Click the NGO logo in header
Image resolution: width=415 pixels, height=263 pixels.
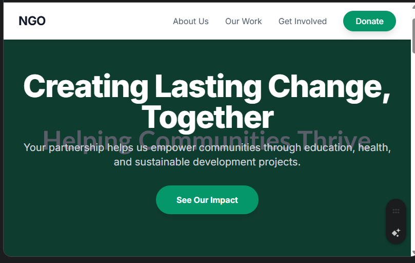pyautogui.click(x=32, y=21)
